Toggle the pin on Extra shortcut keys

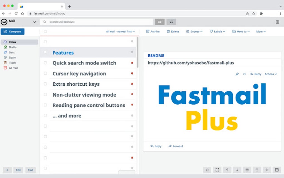tap(132, 84)
